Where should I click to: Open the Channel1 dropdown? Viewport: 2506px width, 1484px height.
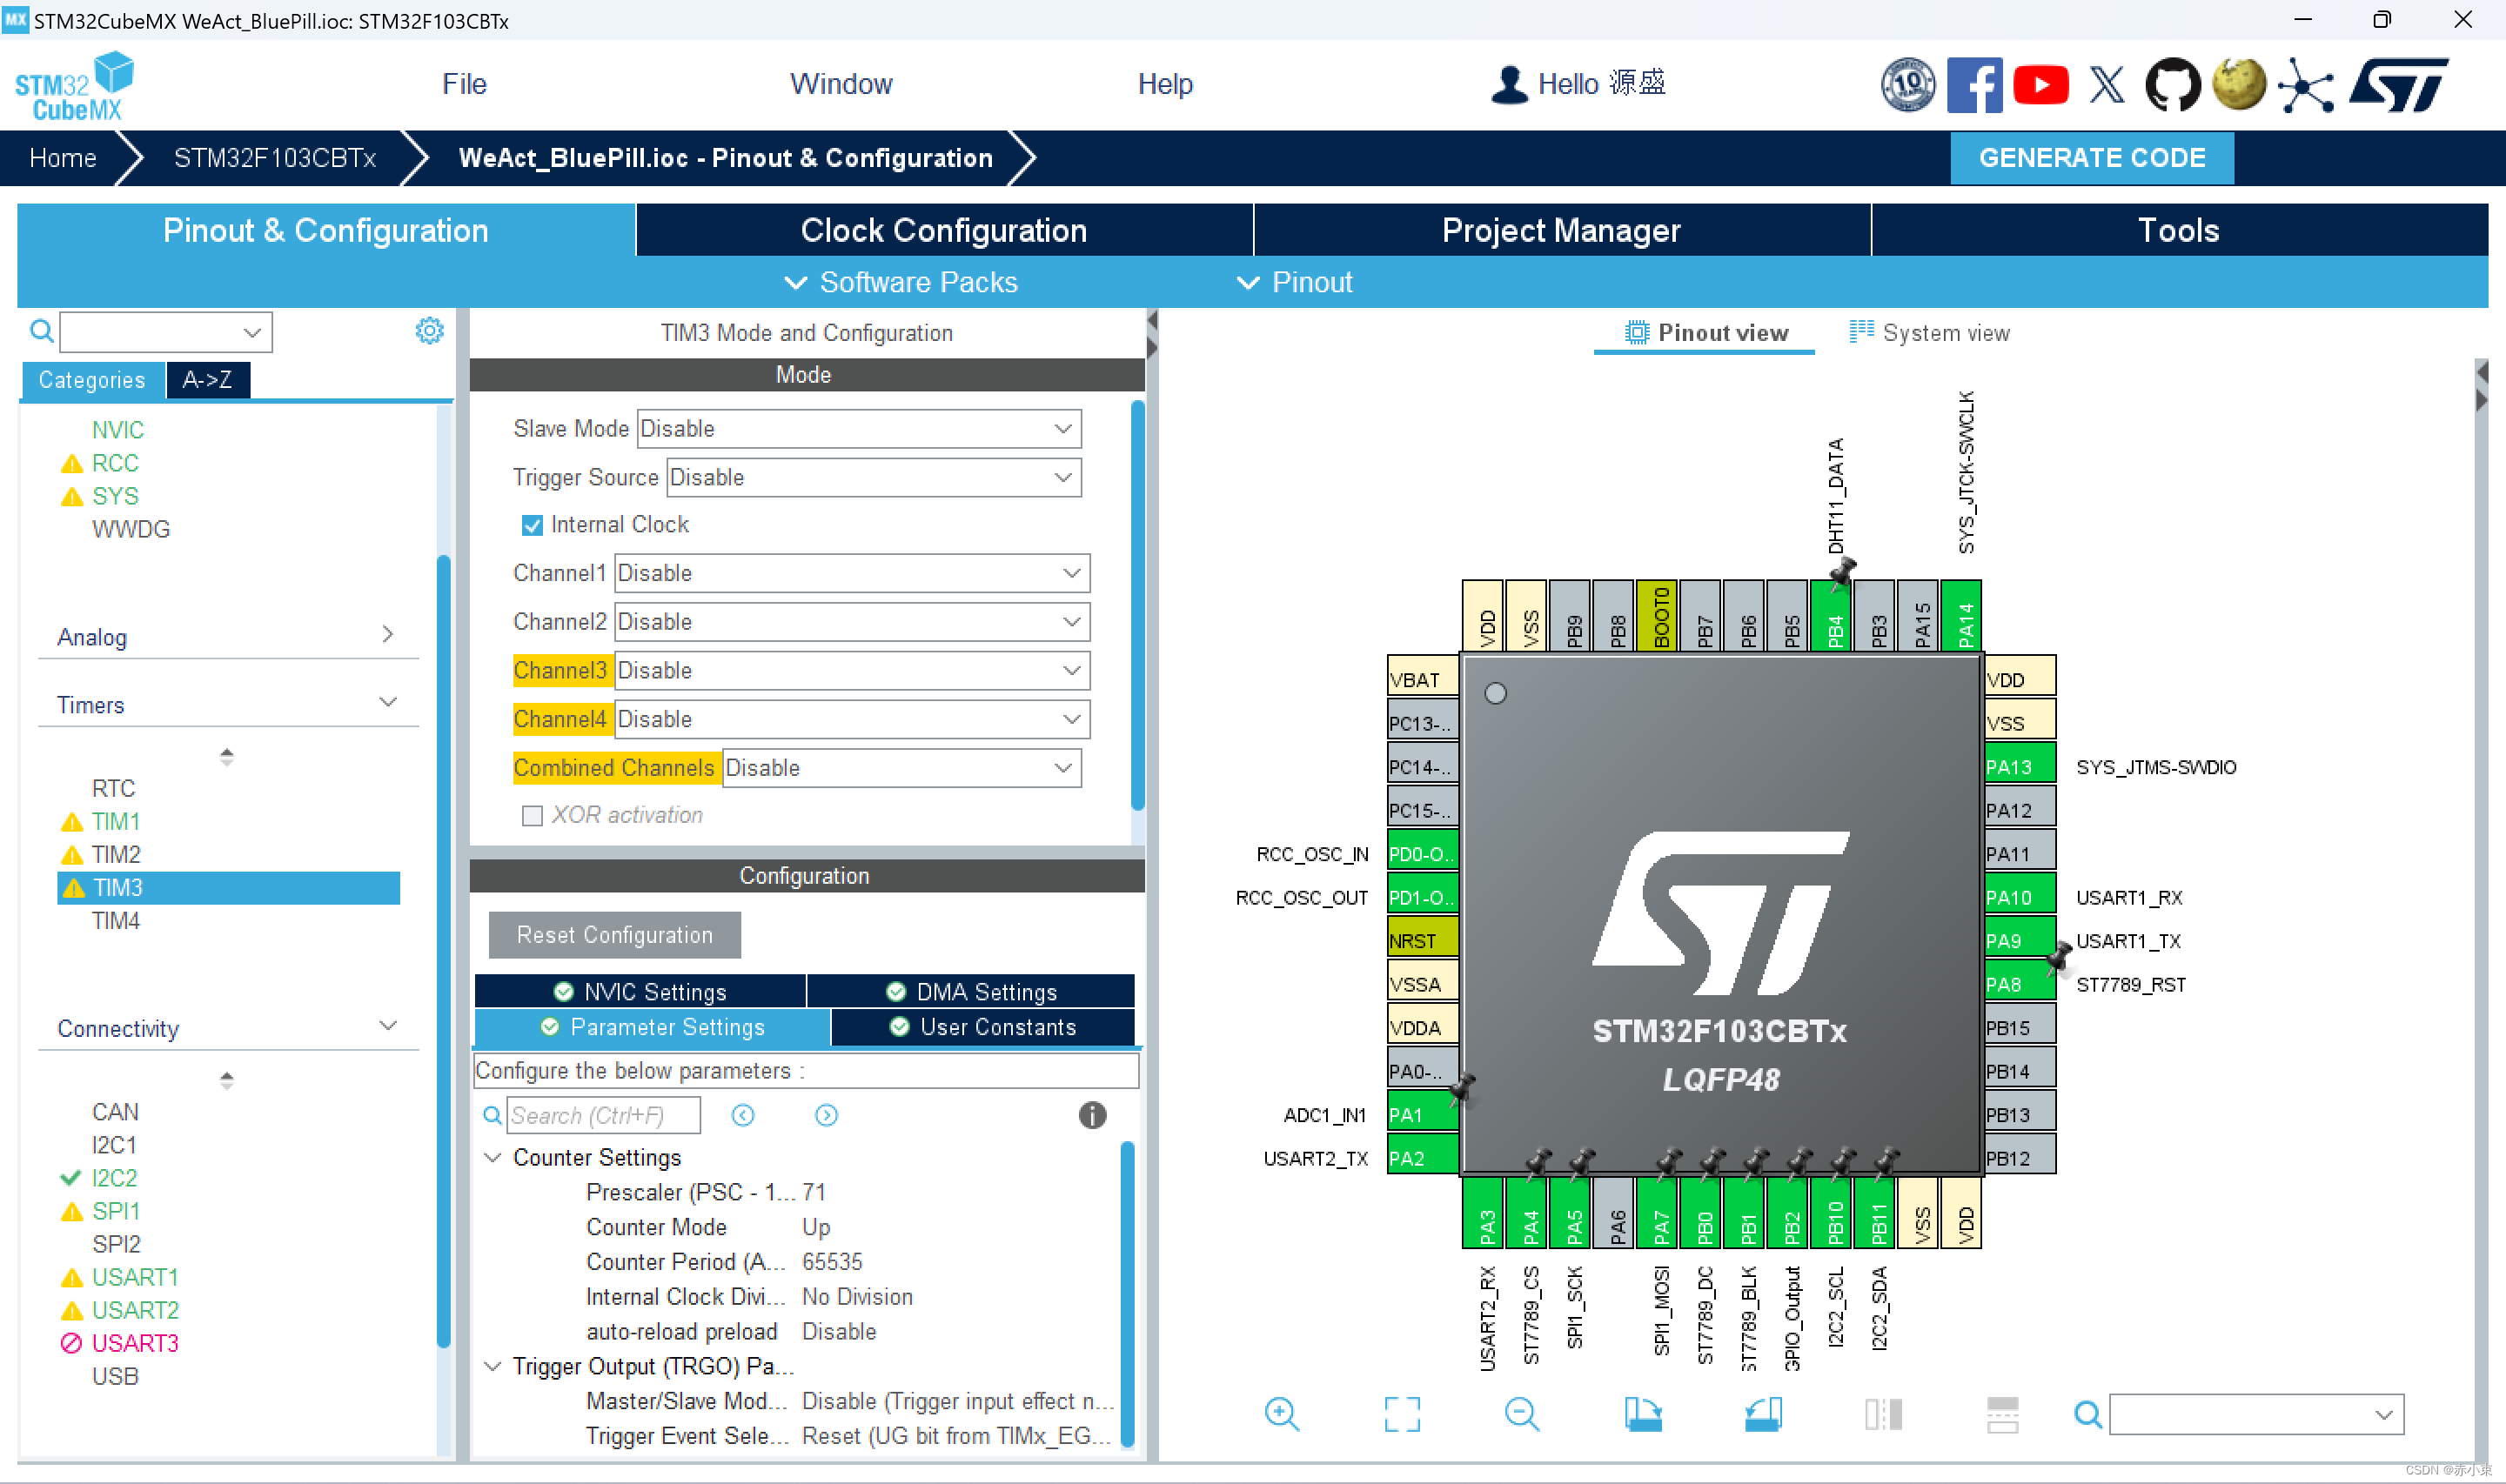click(x=851, y=573)
